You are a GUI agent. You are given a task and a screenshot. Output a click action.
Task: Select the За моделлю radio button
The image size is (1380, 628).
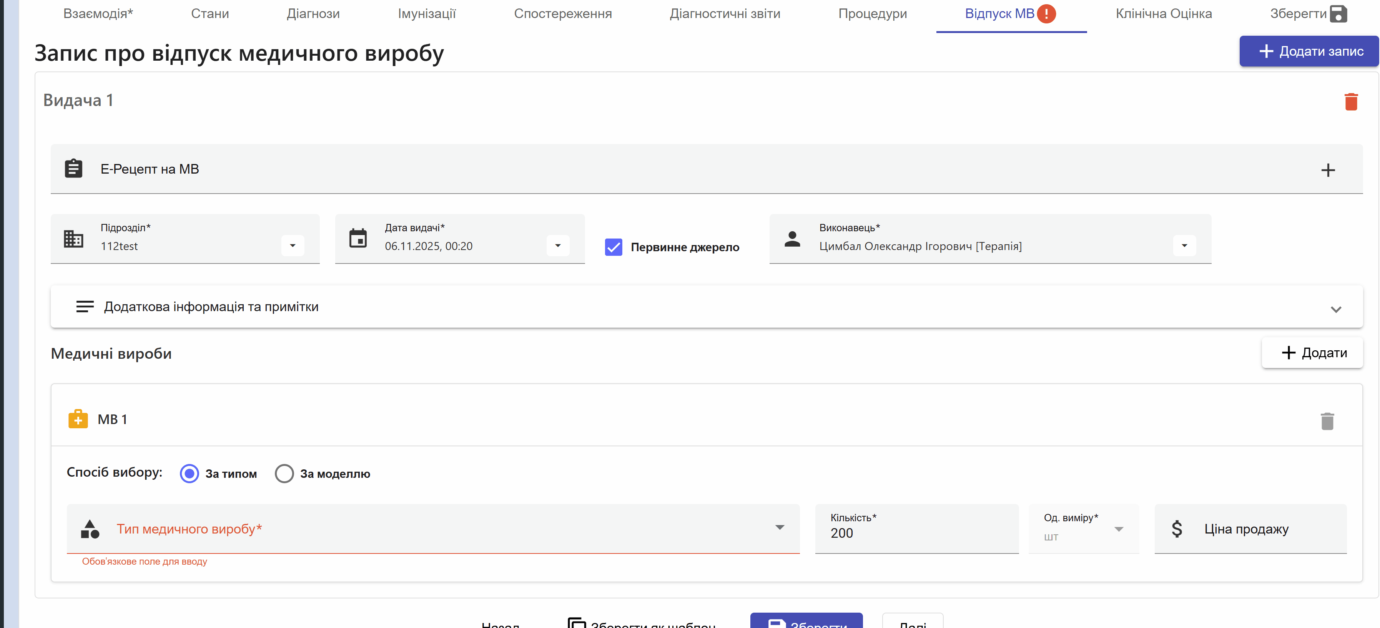[x=284, y=473]
